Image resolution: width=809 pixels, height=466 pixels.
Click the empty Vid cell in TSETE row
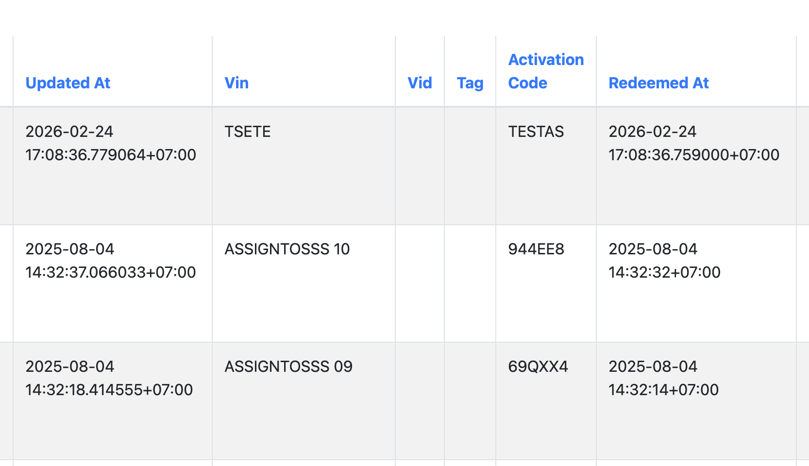pos(420,166)
